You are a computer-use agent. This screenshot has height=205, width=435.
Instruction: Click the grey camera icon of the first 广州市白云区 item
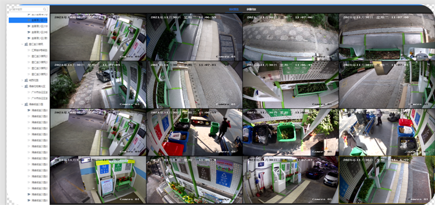28,92
